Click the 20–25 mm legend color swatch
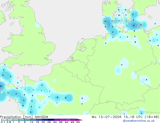 pyautogui.click(x=45, y=120)
